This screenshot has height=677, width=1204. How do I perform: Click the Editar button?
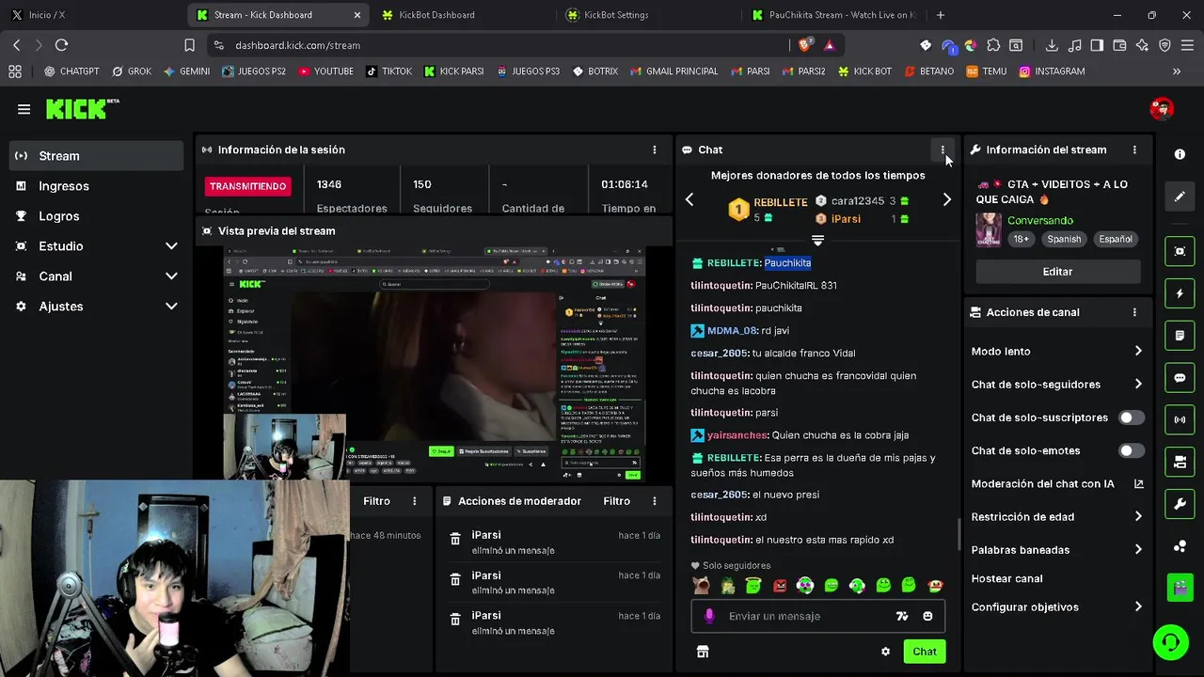tap(1057, 272)
